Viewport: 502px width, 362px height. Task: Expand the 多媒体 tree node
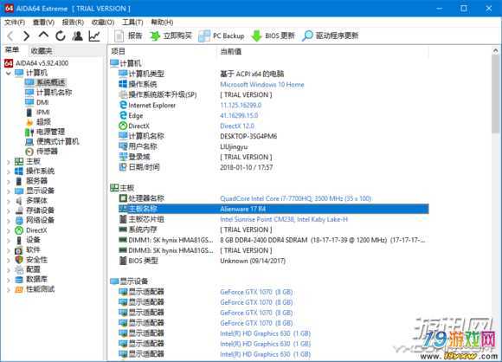pyautogui.click(x=9, y=201)
